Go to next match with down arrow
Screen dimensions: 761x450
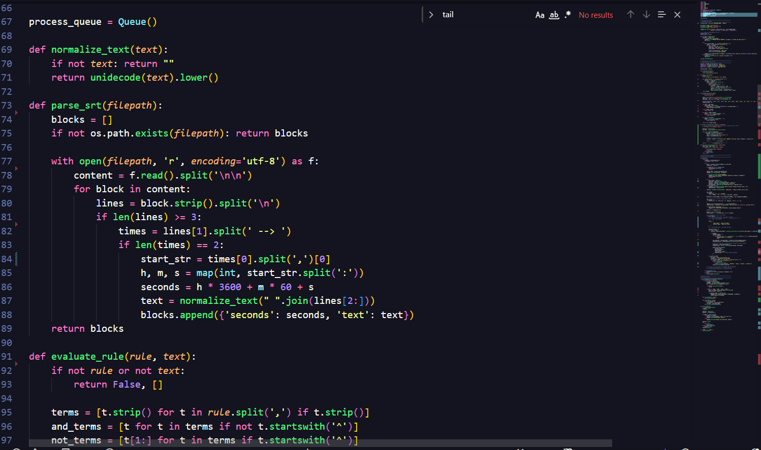(x=646, y=15)
